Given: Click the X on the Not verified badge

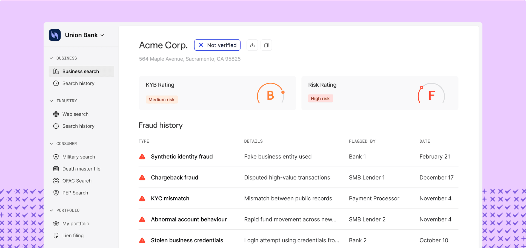Looking at the screenshot, I should [x=201, y=45].
